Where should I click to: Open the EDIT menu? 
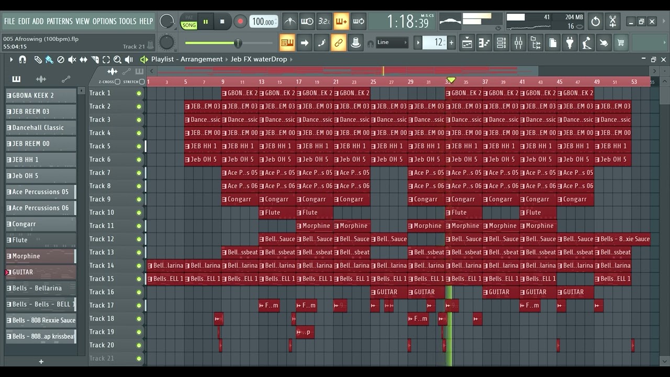(x=24, y=21)
